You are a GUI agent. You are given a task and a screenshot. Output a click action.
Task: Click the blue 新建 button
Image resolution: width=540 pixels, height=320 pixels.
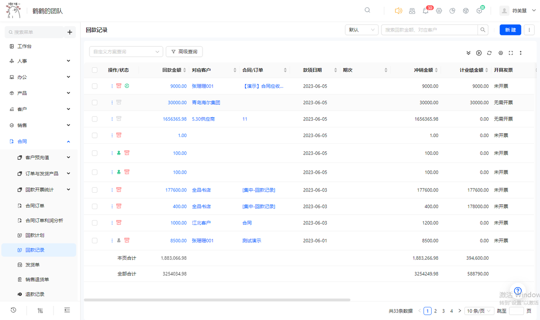click(x=510, y=30)
